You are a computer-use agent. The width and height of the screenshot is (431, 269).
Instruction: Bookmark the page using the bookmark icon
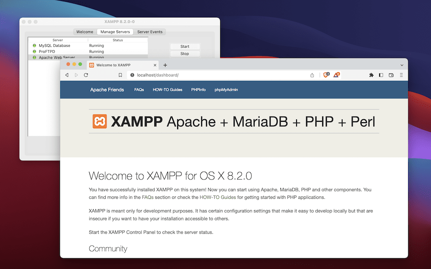point(120,74)
